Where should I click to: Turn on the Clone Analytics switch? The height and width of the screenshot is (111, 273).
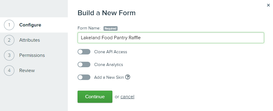[x=84, y=64]
